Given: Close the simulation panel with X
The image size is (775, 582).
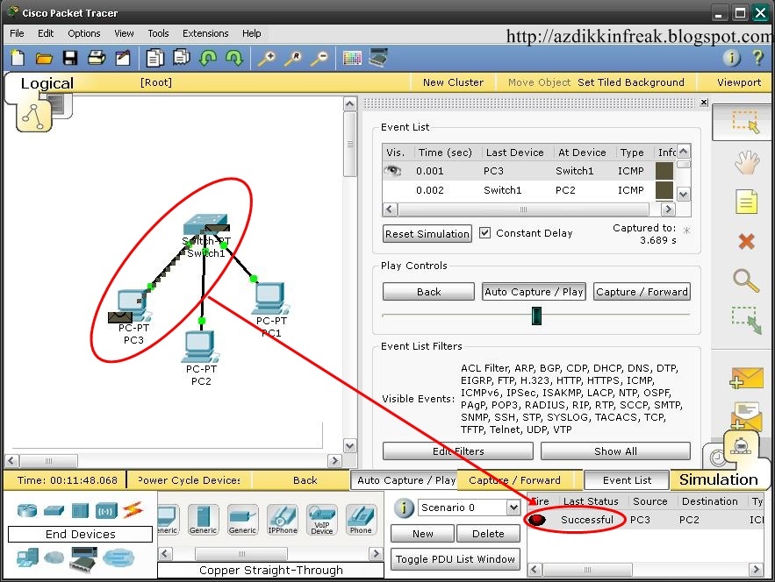Looking at the screenshot, I should [704, 103].
